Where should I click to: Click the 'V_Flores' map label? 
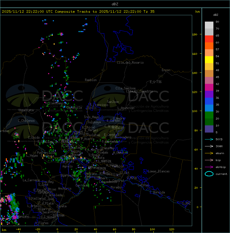[x=42, y=223]
